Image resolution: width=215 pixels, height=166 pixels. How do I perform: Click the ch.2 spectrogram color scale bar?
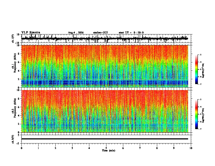[x=197, y=114]
